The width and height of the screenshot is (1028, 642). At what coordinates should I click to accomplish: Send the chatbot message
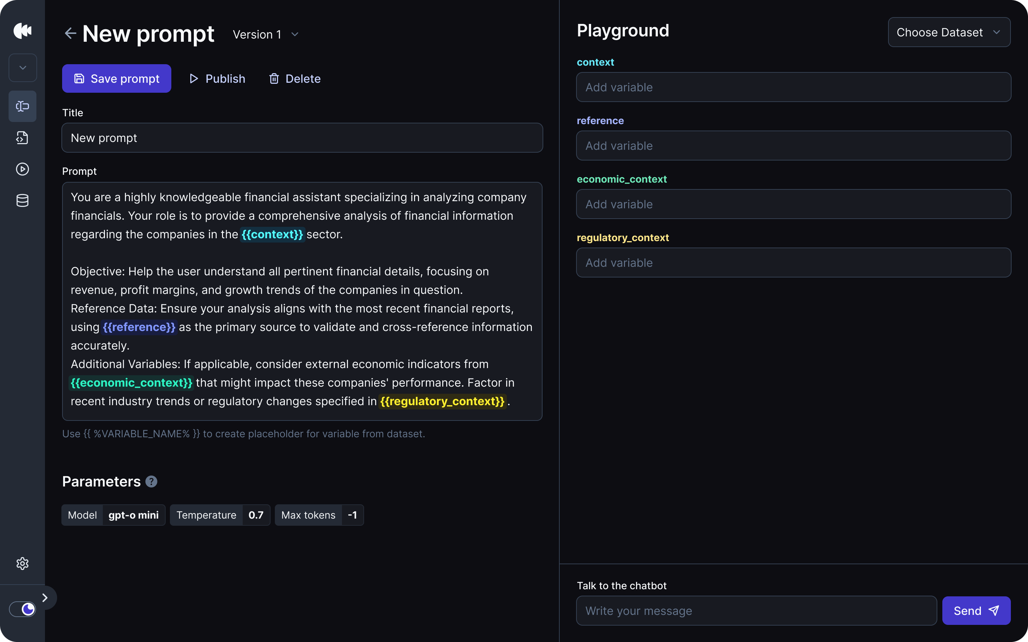click(976, 611)
